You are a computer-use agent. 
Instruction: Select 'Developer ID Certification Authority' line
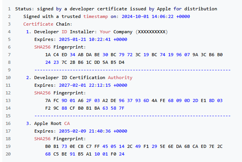[x=79, y=78]
